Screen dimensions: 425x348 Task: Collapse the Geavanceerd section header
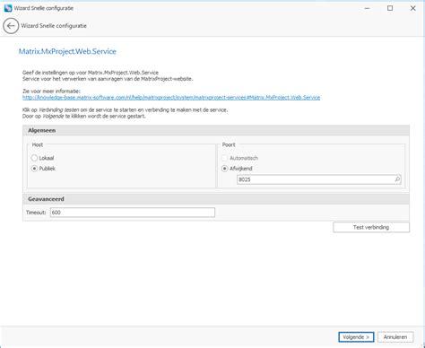[x=216, y=199]
